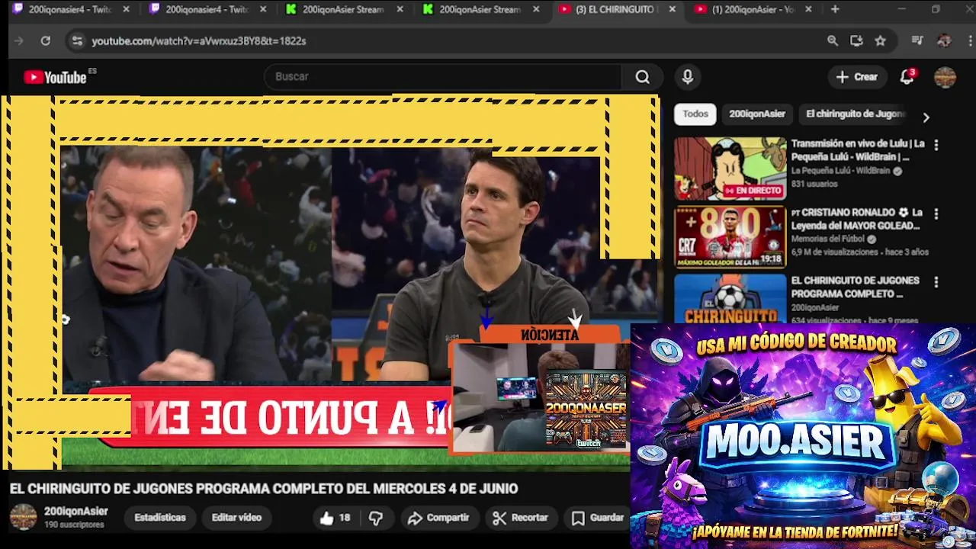Dislike the video with thumbs down

click(376, 518)
